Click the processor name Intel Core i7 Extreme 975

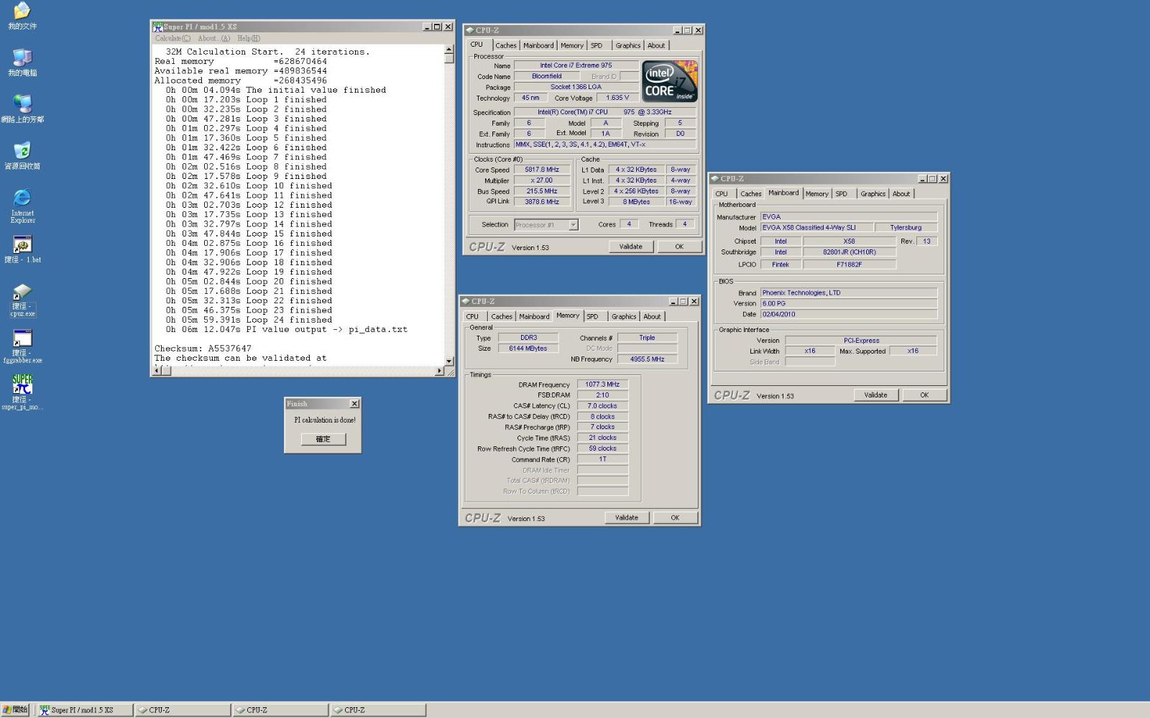click(x=576, y=65)
